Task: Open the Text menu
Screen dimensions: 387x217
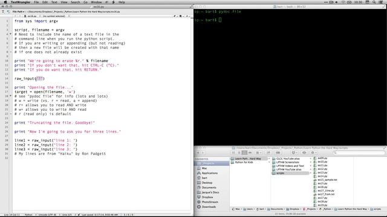Action: (x=54, y=2)
